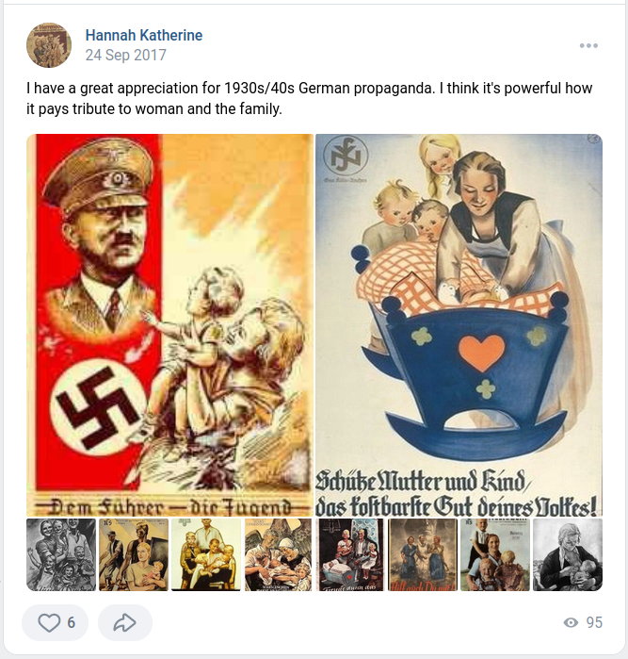Open the blue cradle poster image
628x659 pixels.
coord(459,325)
